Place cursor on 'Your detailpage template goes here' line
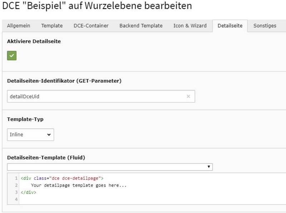Viewport: 286px width, 213px height. point(79,185)
